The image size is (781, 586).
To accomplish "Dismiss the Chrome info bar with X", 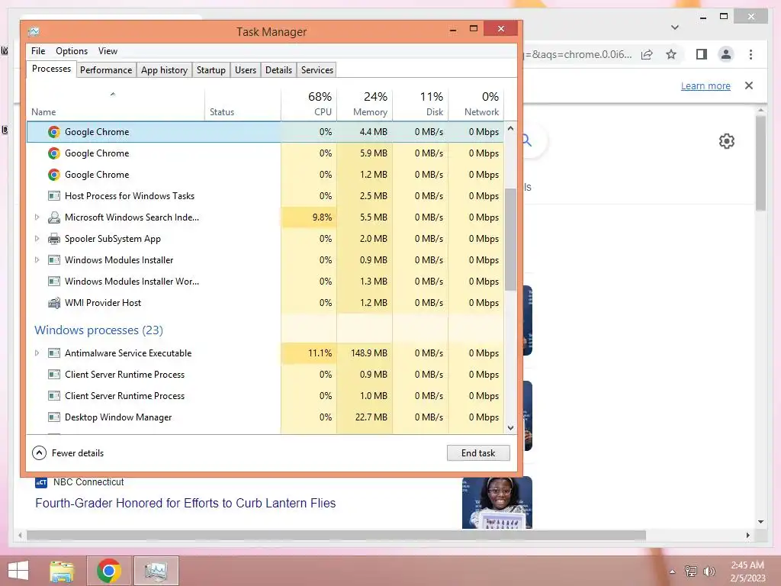I will [x=749, y=85].
